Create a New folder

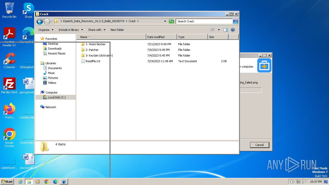[x=117, y=30]
